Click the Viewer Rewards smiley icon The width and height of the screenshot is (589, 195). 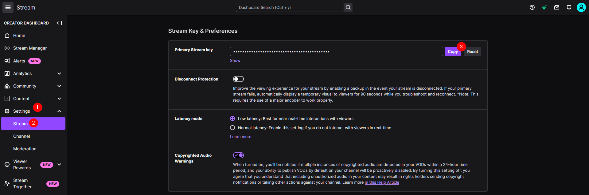[x=7, y=164]
